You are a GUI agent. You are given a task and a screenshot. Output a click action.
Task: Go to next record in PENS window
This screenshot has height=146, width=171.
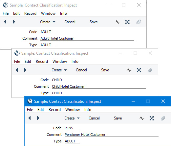pos(38,118)
